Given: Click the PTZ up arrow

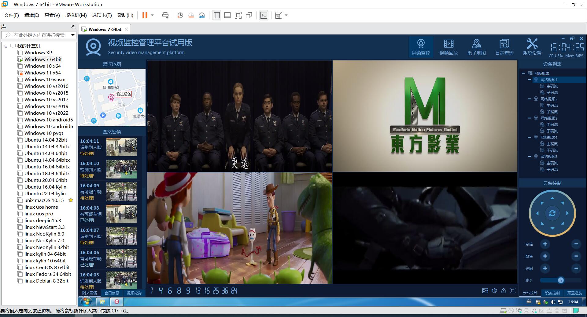Looking at the screenshot, I should [x=552, y=198].
